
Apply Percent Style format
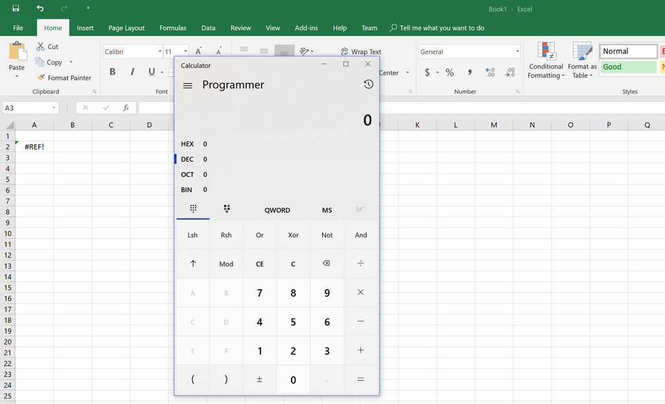(449, 73)
